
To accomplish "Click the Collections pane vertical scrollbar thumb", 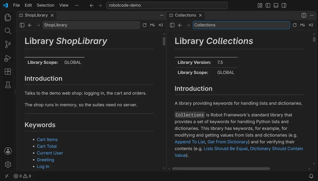I will click(x=314, y=39).
